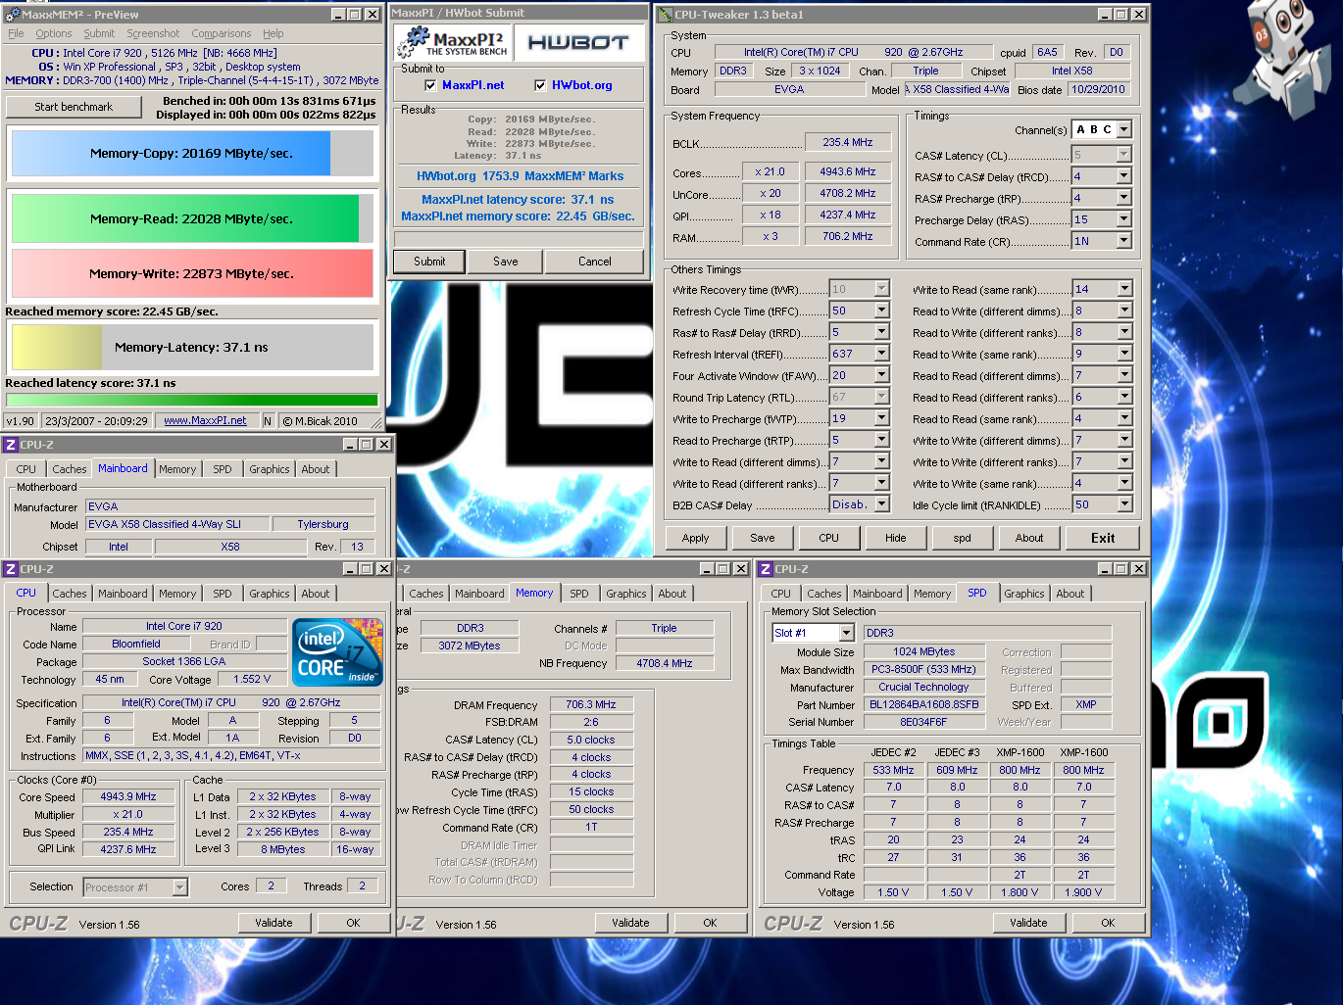The width and height of the screenshot is (1343, 1005).
Task: Click the Hide button in CPU-Tweaker
Action: point(896,538)
